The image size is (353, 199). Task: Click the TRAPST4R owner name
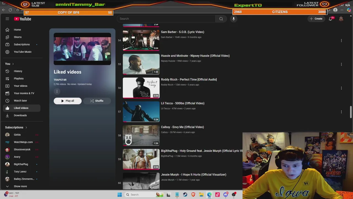click(x=60, y=80)
